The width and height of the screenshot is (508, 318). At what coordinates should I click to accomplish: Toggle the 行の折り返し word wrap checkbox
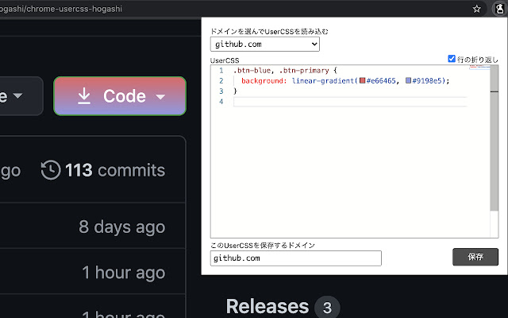452,59
